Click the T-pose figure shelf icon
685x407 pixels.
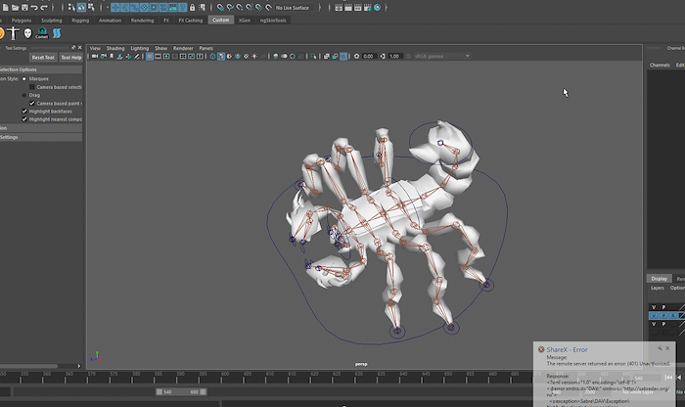[14, 33]
